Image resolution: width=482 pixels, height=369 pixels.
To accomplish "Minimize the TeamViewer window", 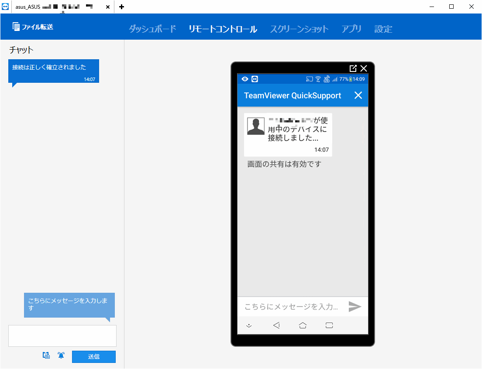I will pyautogui.click(x=432, y=7).
